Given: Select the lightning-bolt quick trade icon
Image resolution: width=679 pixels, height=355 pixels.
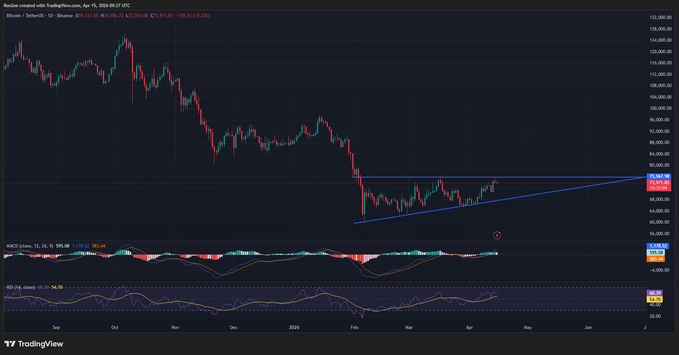Looking at the screenshot, I should coord(497,235).
